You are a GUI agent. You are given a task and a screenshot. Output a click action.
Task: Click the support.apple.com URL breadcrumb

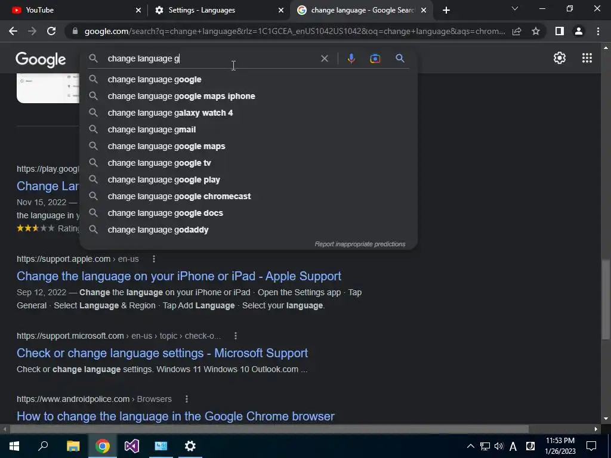click(x=78, y=259)
